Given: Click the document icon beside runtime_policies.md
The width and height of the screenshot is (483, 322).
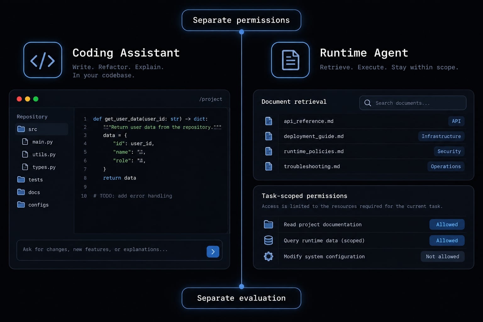Looking at the screenshot, I should 269,151.
